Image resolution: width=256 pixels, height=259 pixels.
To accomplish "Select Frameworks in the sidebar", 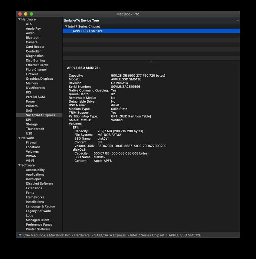I will (35, 197).
